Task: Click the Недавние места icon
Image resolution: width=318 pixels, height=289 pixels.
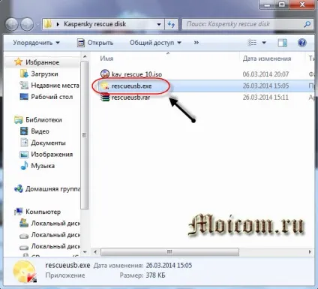Action: click(x=24, y=86)
